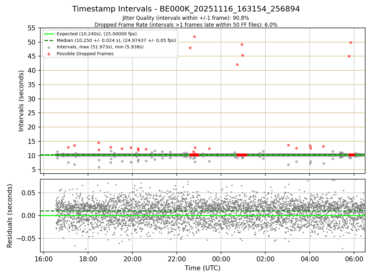Click the x-axis tick label '04:00'
Viewport: 372px width, 279px height.
[310, 259]
